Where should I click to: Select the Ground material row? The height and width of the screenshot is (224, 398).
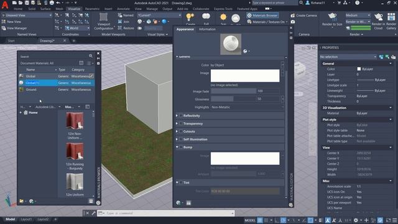pyautogui.click(x=57, y=90)
